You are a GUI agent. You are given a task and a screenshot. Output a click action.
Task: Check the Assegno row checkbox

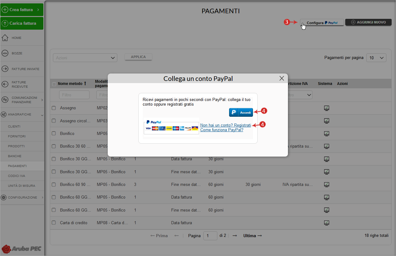click(54, 108)
